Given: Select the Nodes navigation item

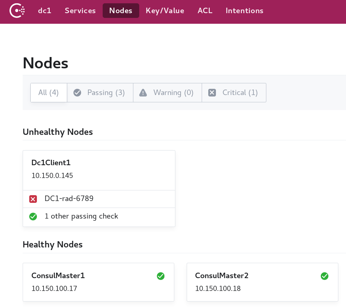Looking at the screenshot, I should (121, 11).
